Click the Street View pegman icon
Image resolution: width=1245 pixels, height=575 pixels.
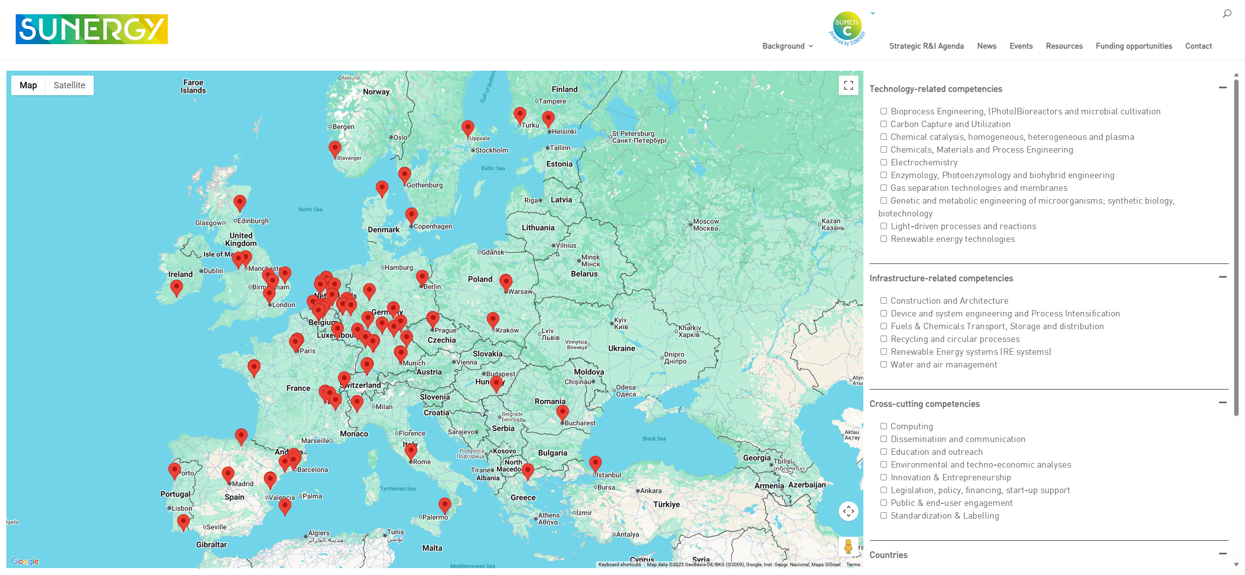click(x=848, y=547)
